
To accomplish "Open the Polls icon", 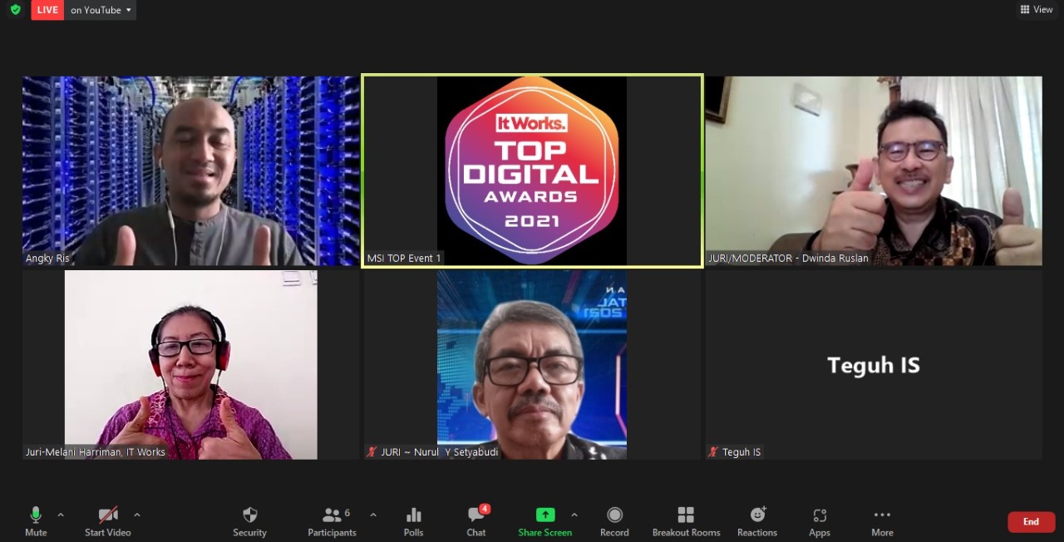I will pos(413,521).
